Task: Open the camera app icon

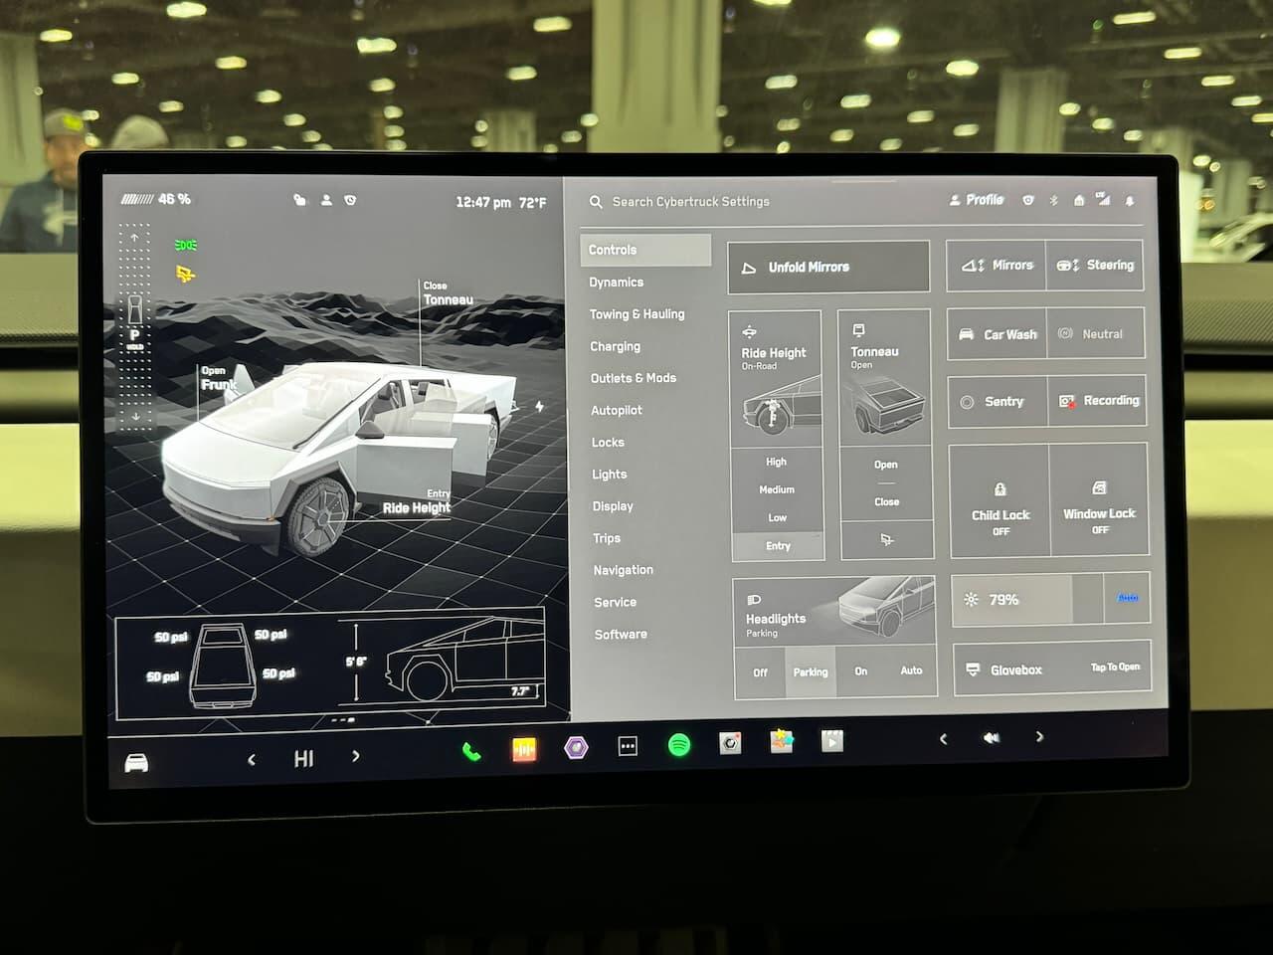Action: 730,743
